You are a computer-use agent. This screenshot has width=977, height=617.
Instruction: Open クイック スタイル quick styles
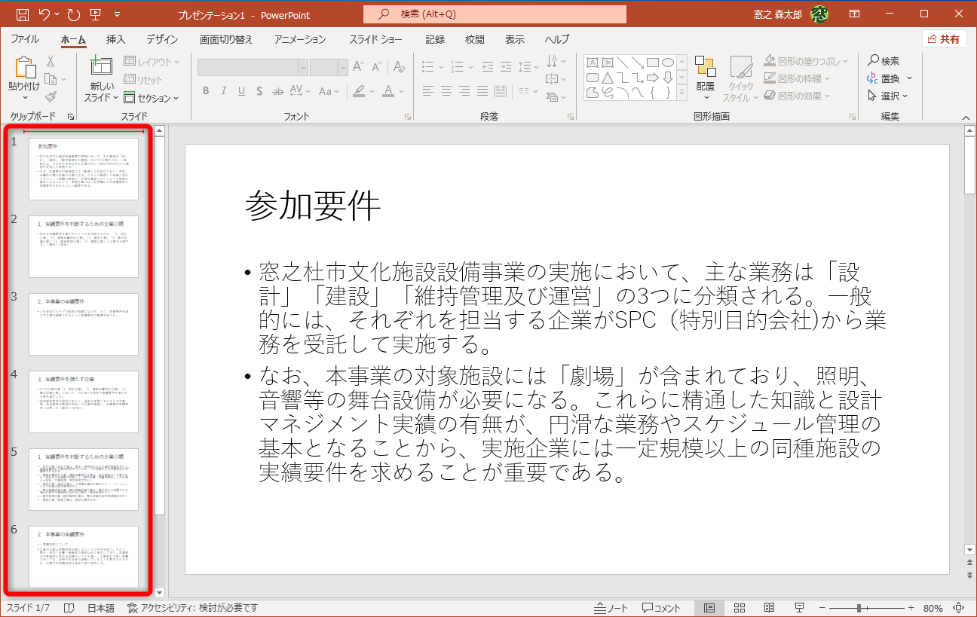740,78
